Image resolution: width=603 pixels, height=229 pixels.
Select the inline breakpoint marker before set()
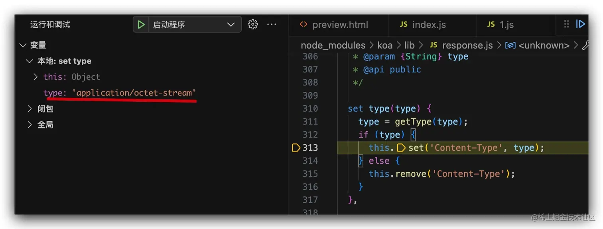401,147
